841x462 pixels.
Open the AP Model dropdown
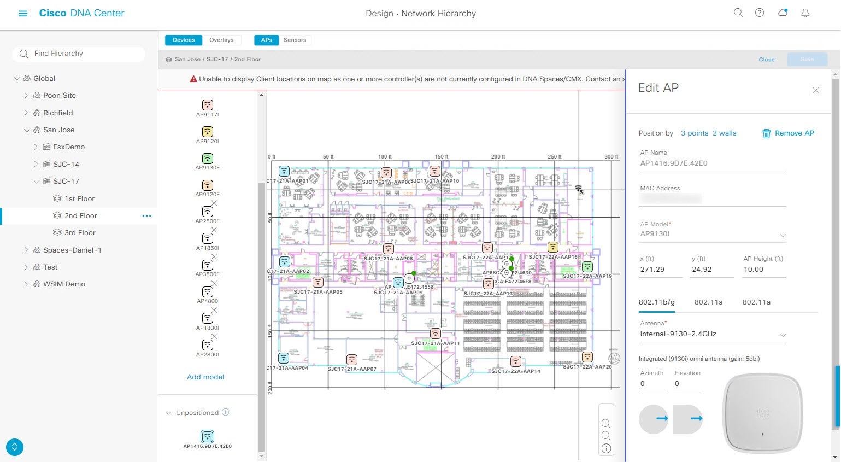click(x=713, y=235)
